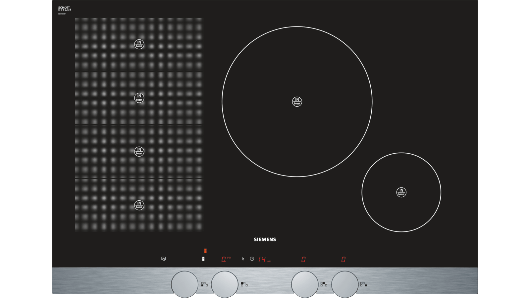The height and width of the screenshot is (298, 530).
Task: Tap the zone indicator with top-left square filled
Action: click(x=244, y=284)
